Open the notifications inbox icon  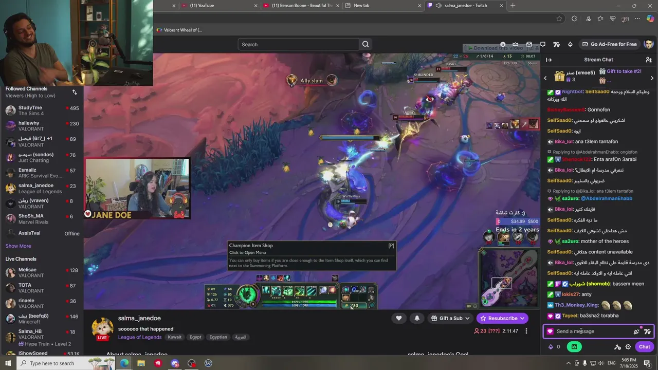pyautogui.click(x=529, y=44)
